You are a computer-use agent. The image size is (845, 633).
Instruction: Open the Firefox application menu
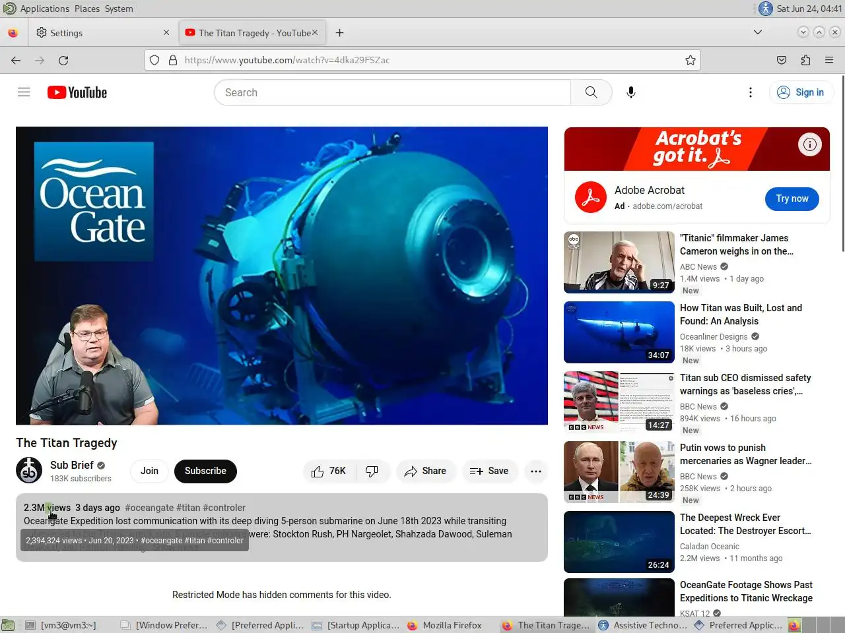(829, 60)
